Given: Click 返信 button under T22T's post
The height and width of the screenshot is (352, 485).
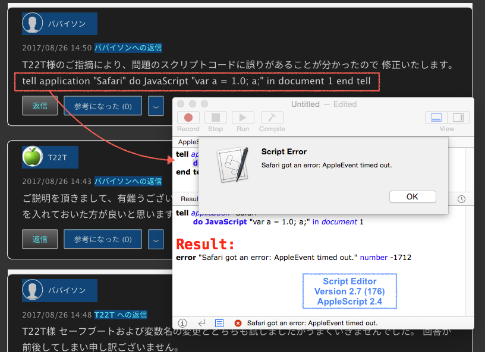Looking at the screenshot, I should (x=40, y=239).
